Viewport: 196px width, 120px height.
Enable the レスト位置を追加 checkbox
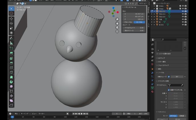(157, 54)
